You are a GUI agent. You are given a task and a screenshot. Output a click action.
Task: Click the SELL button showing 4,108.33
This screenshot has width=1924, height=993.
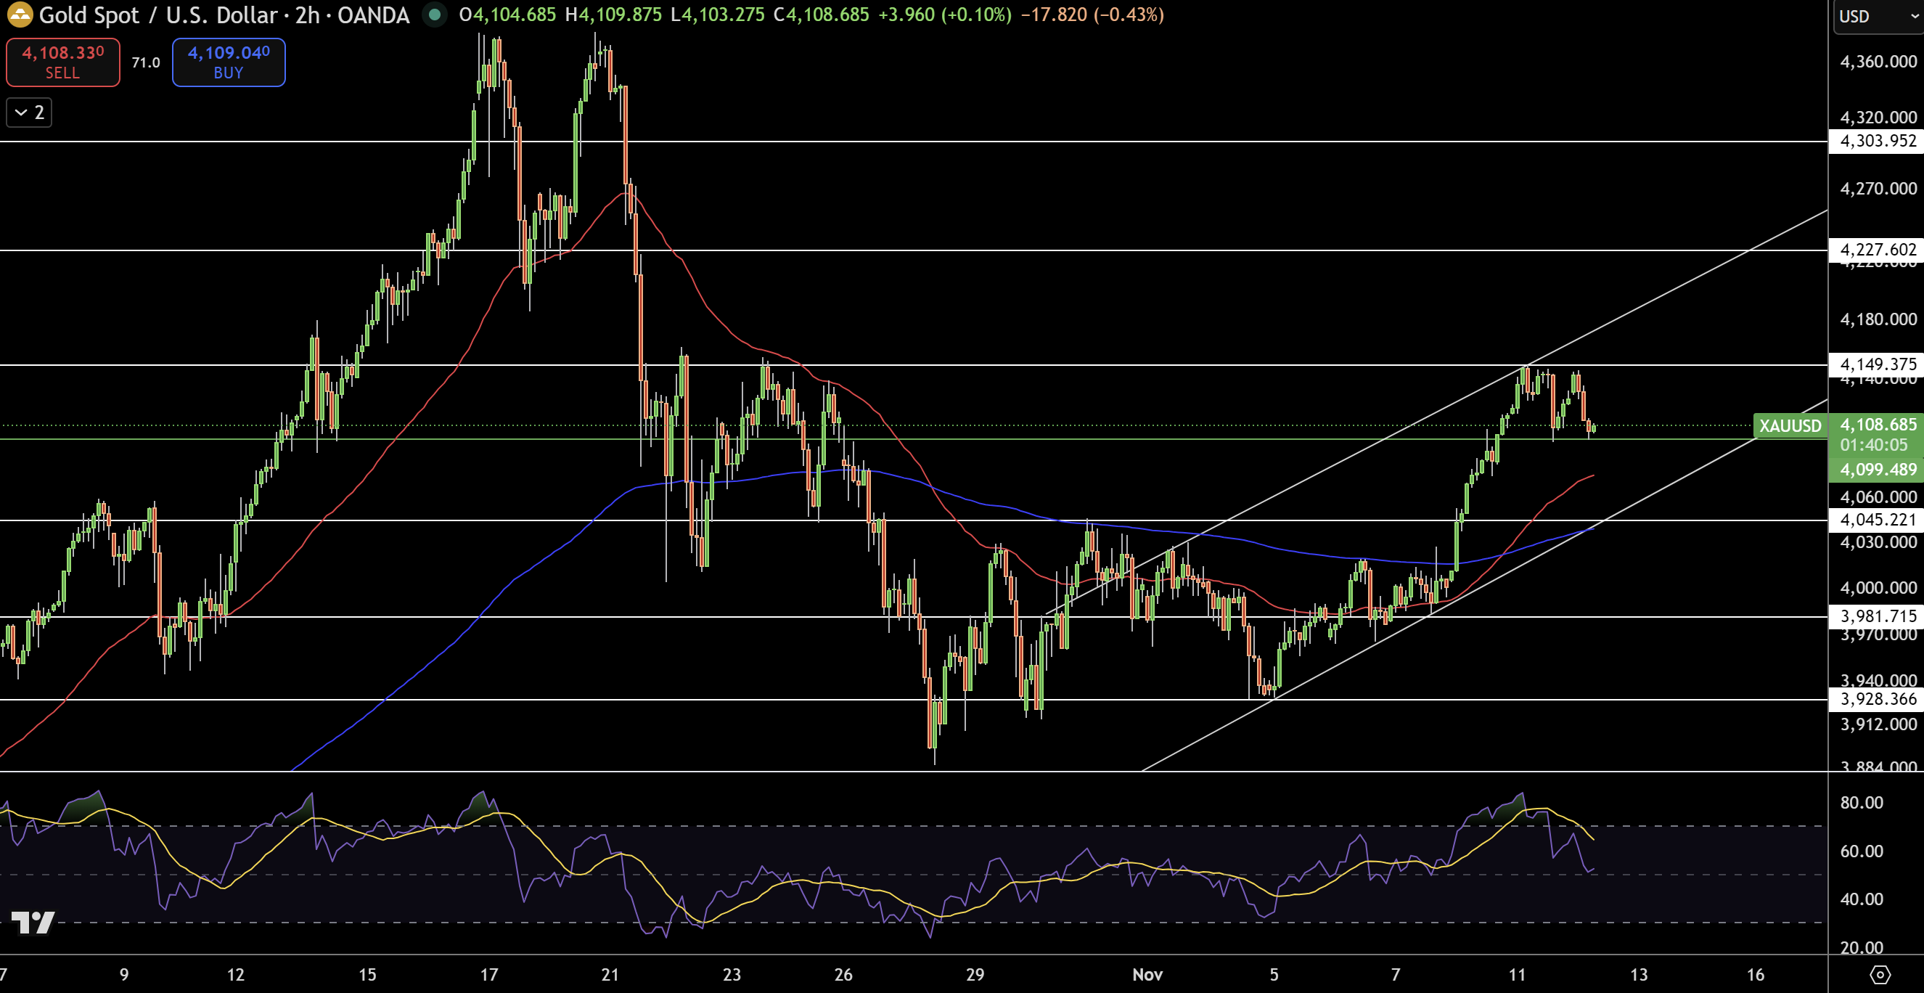(x=62, y=62)
